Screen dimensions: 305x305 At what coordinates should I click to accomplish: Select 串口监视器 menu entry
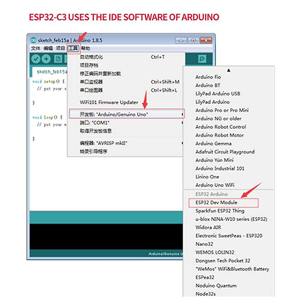click(91, 82)
